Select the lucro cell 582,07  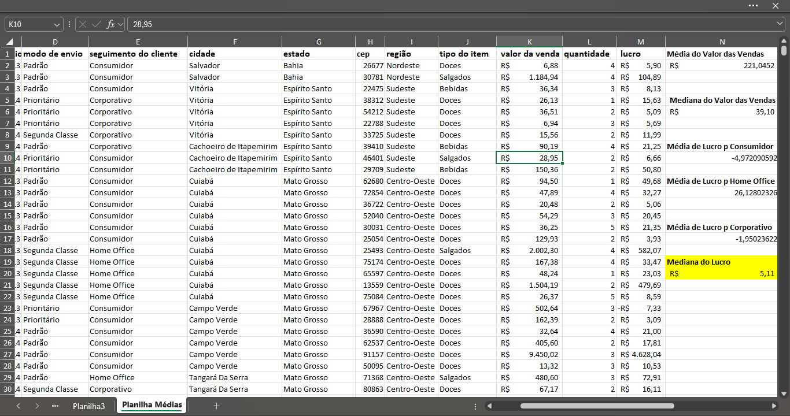tap(640, 250)
